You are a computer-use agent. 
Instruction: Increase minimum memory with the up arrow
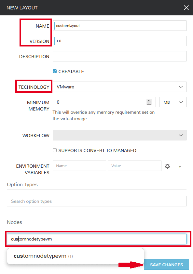149,101
